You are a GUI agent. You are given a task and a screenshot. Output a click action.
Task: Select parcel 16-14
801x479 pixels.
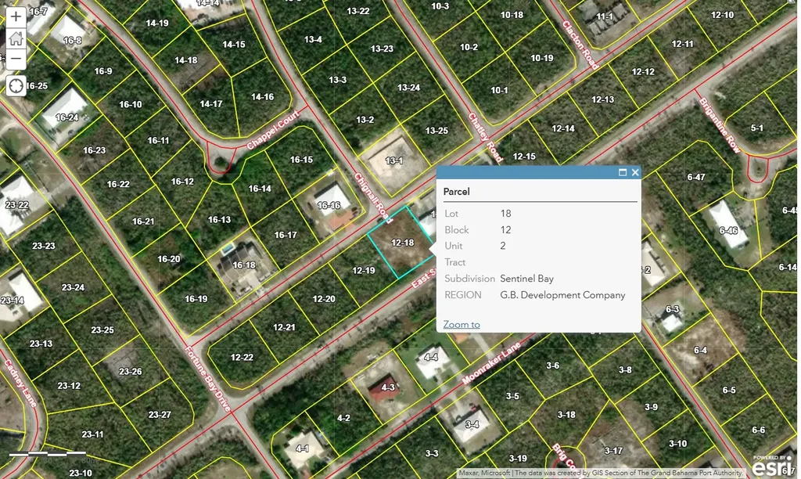click(260, 189)
